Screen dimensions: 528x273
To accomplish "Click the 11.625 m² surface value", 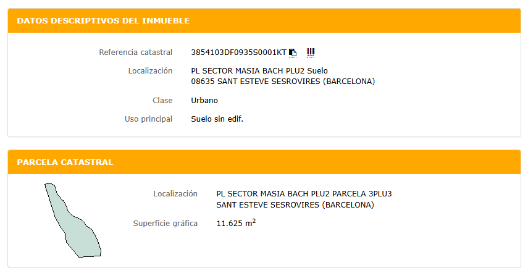I will (236, 223).
